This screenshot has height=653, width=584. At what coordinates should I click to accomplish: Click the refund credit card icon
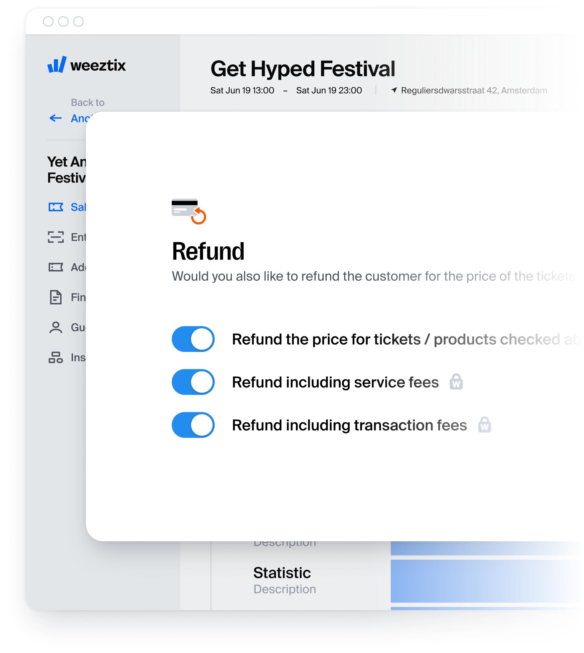coord(189,211)
